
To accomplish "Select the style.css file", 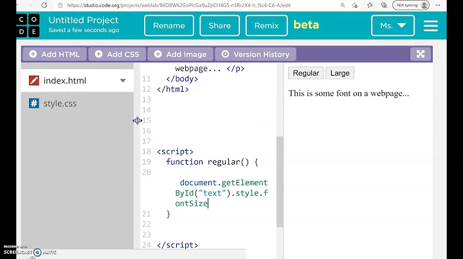I will point(60,103).
